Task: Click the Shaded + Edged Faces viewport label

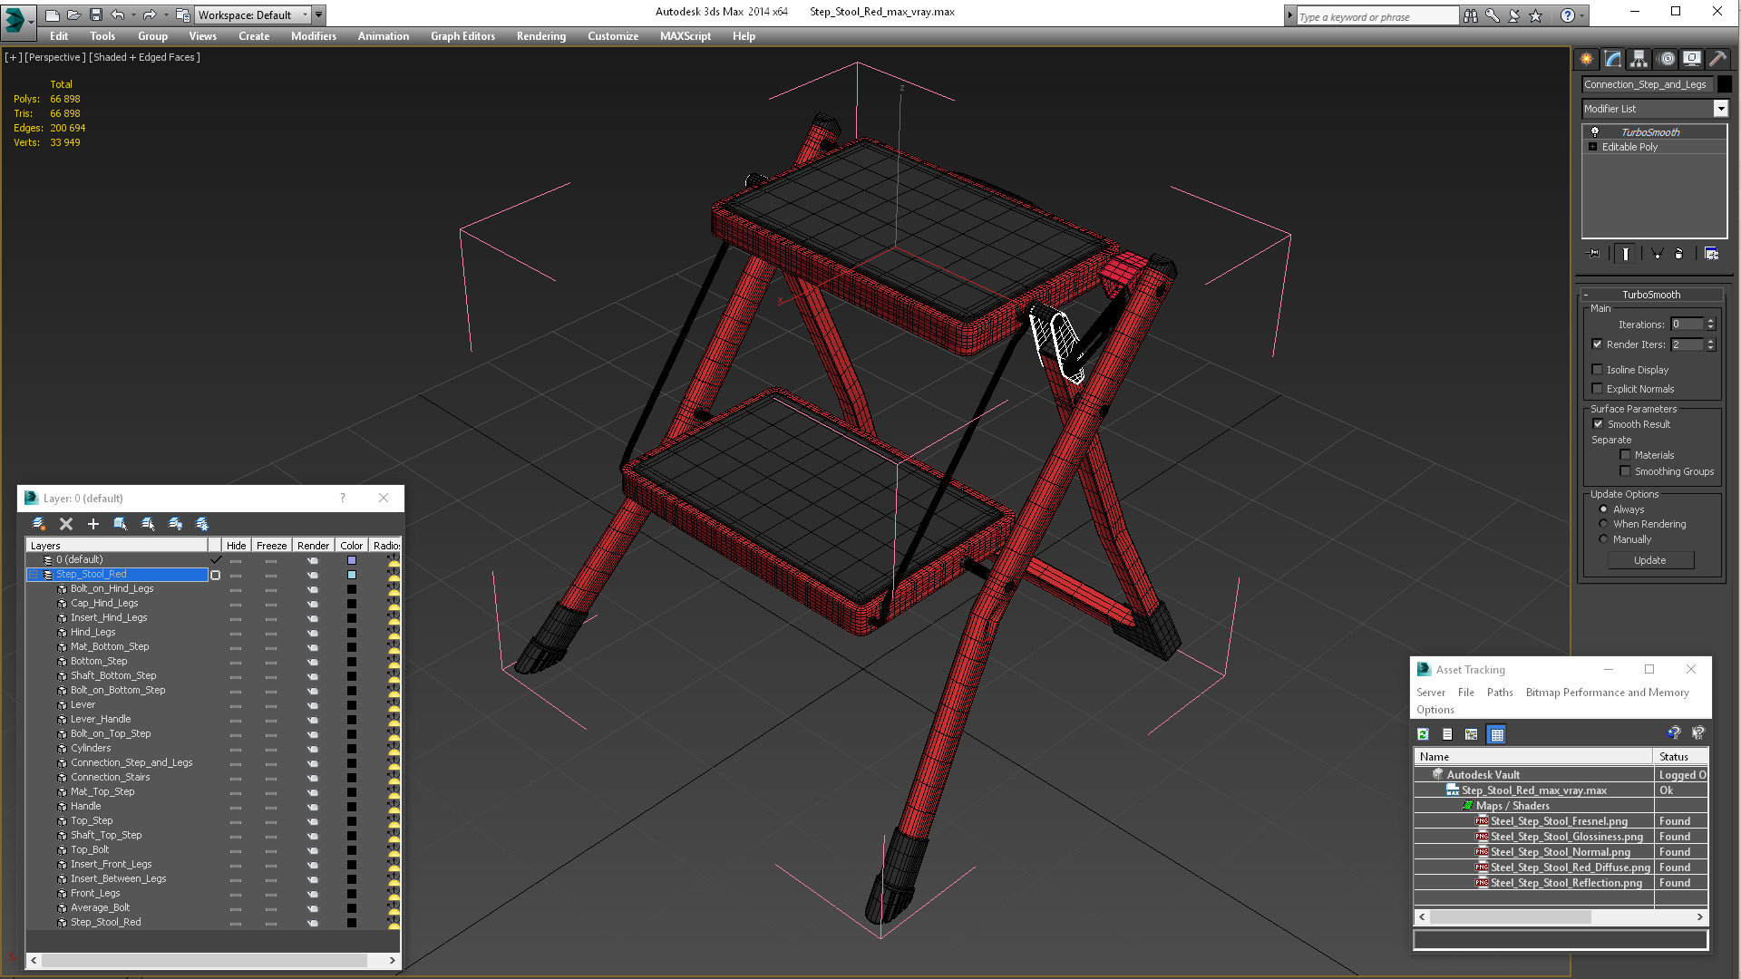Action: 144,57
